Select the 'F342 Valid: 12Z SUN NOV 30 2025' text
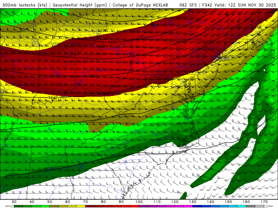Screen dimensions: 278x208 pyautogui.click(x=239, y=5)
